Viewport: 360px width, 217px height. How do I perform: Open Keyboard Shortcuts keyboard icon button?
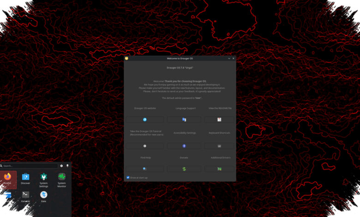click(x=219, y=146)
